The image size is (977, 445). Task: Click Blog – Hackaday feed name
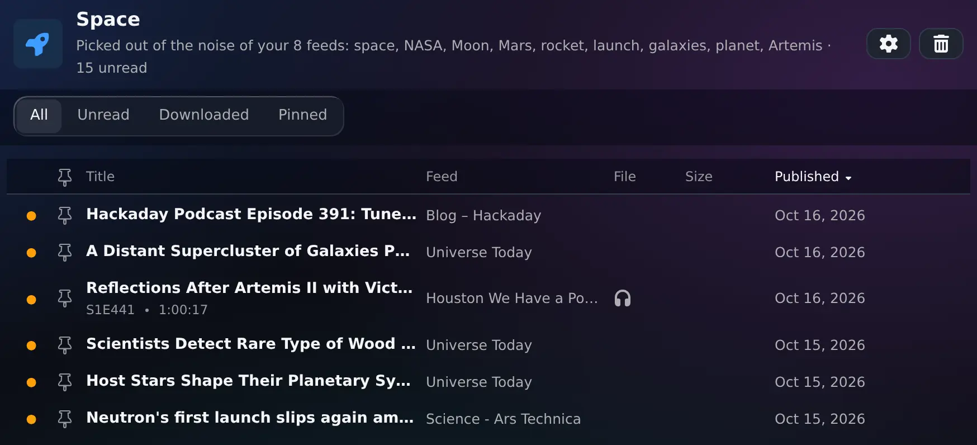483,216
